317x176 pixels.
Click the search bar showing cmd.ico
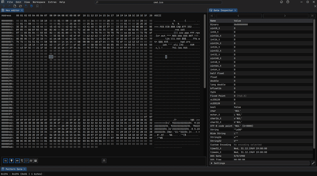pos(158,2)
